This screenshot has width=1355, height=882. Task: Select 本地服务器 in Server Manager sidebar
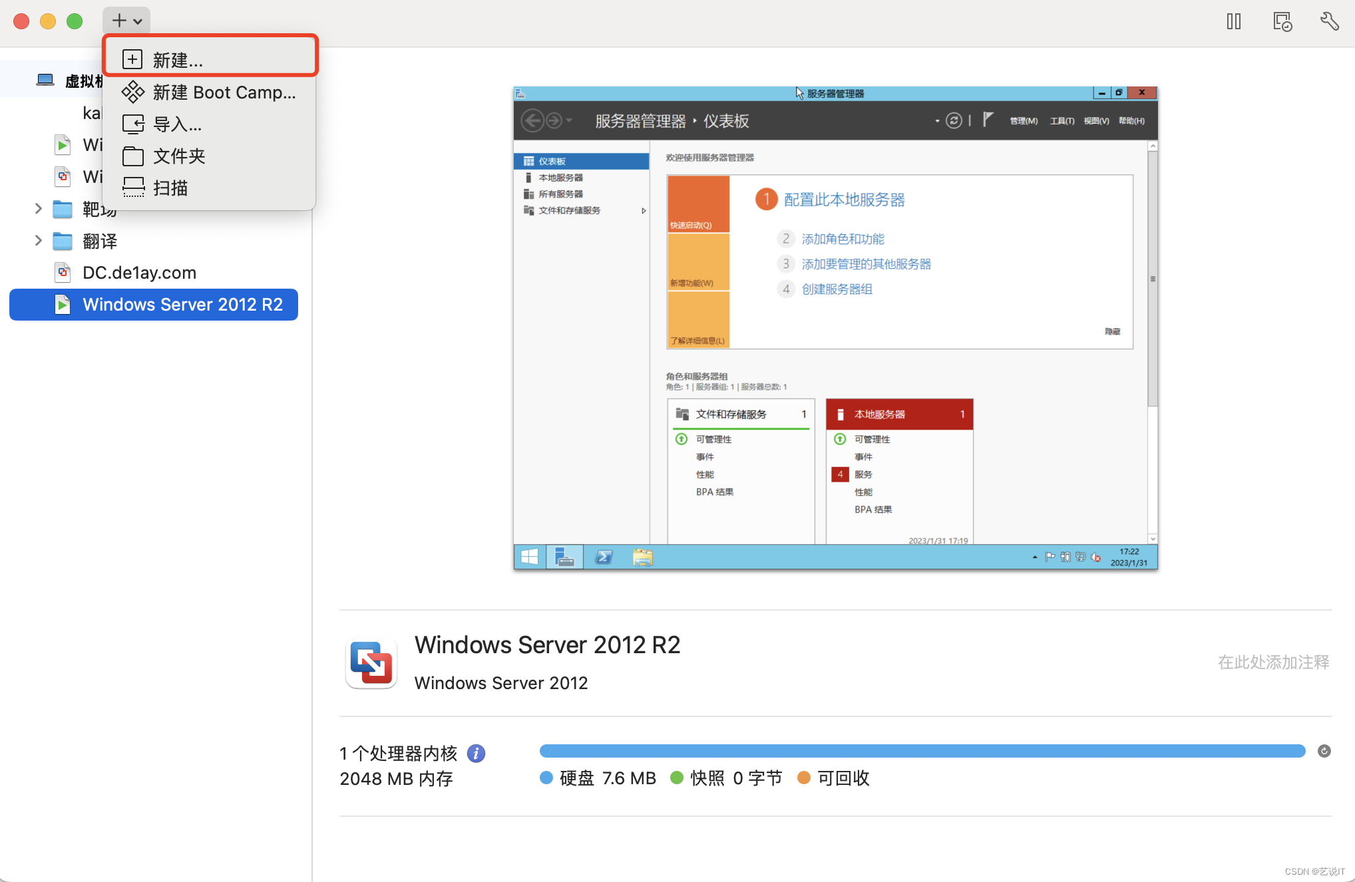(x=582, y=178)
